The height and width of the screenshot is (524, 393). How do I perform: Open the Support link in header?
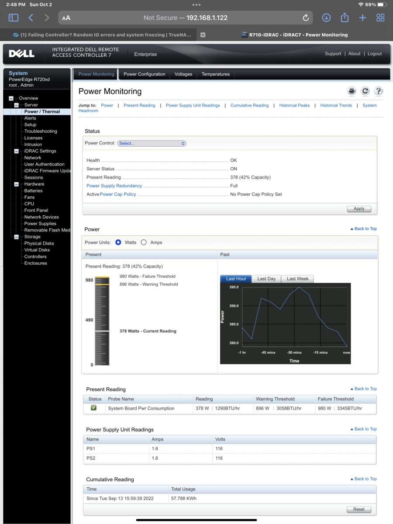333,54
